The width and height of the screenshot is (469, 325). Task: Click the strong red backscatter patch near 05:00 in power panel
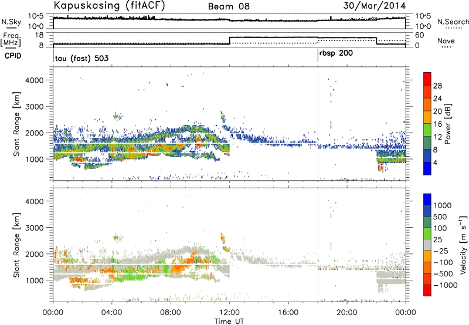tap(131, 148)
